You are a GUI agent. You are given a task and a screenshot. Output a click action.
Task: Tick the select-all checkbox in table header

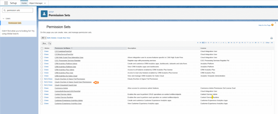click(x=42, y=48)
